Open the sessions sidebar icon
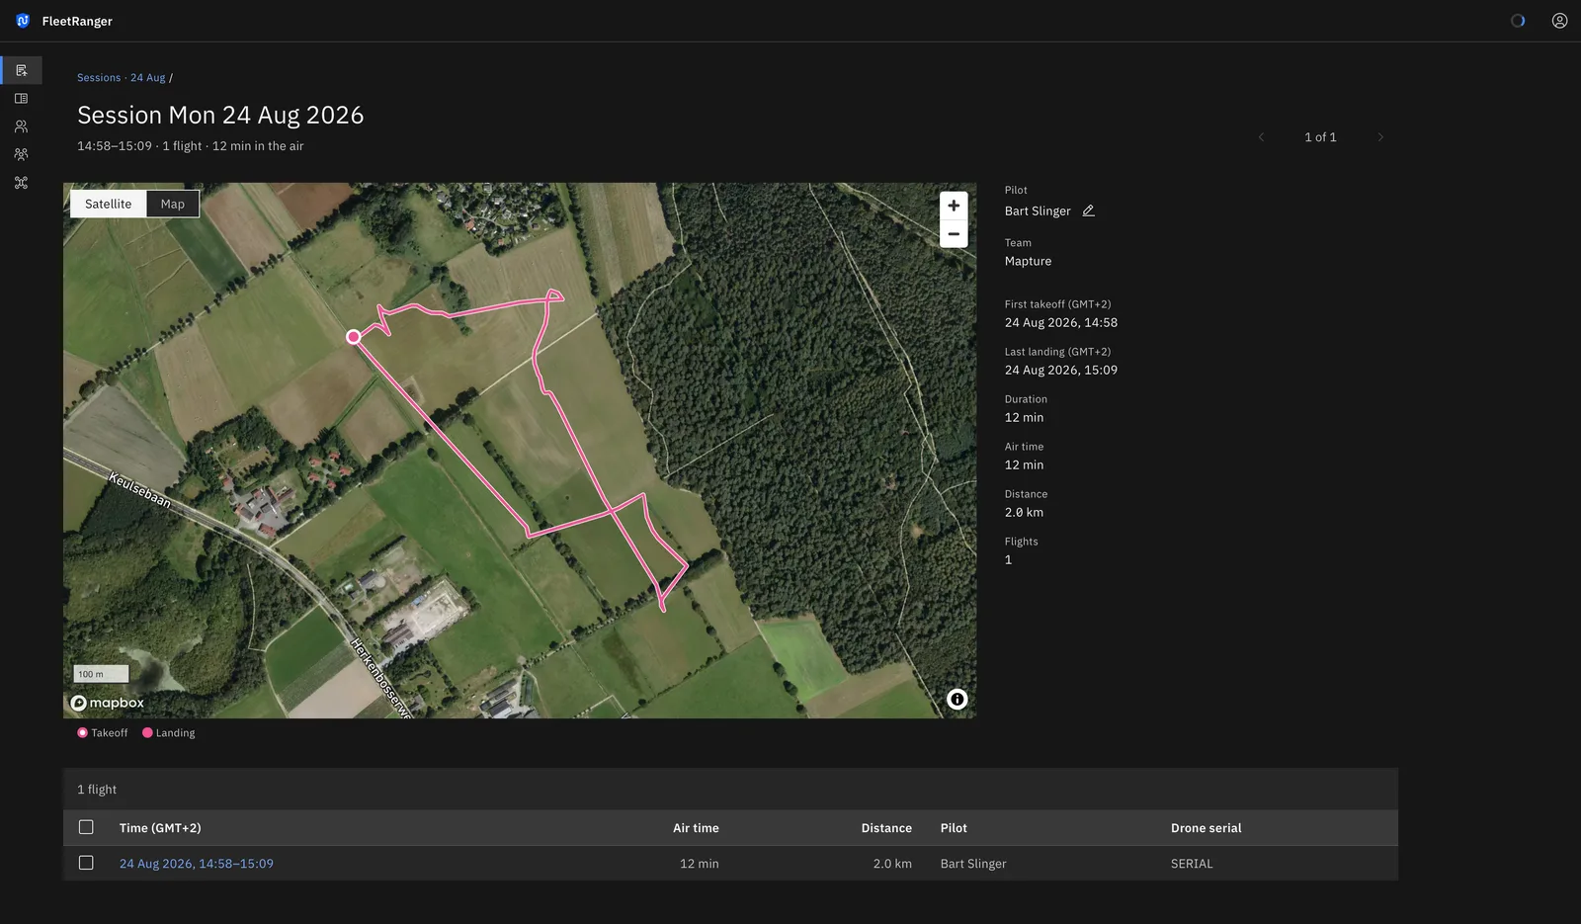Image resolution: width=1581 pixels, height=924 pixels. (x=21, y=70)
